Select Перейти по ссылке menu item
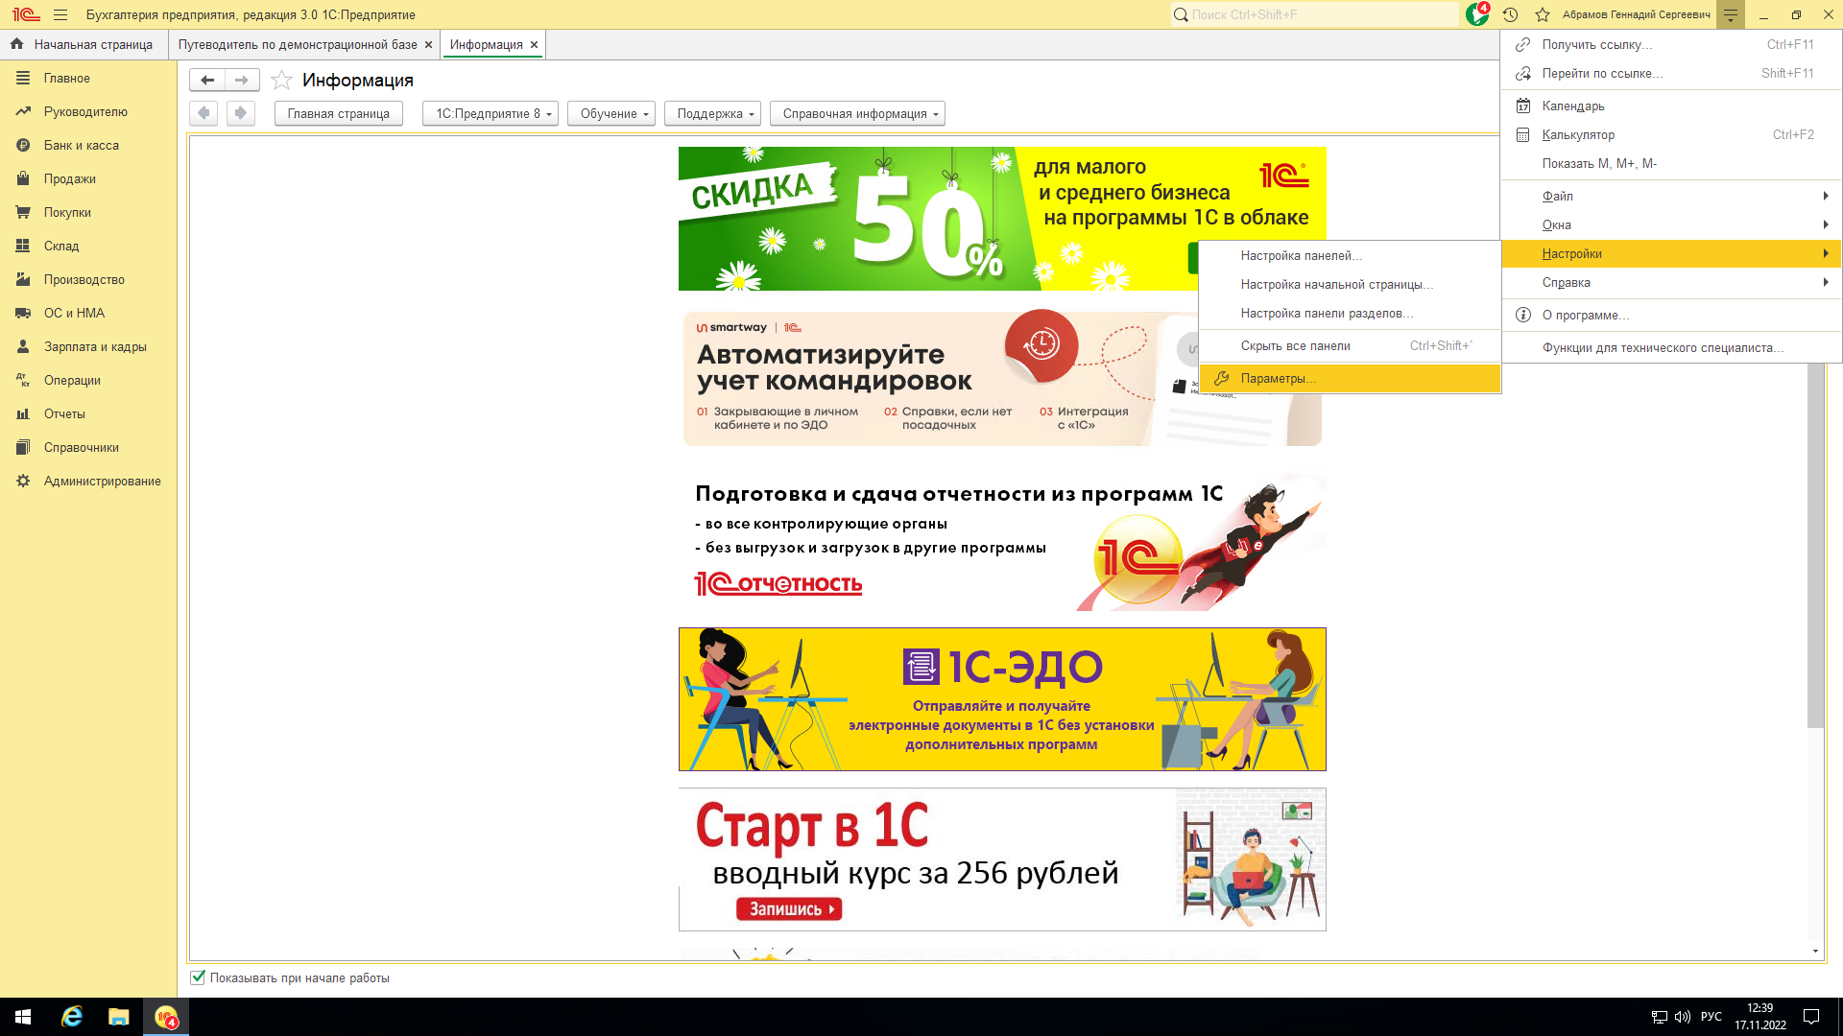Image resolution: width=1843 pixels, height=1036 pixels. coord(1671,74)
